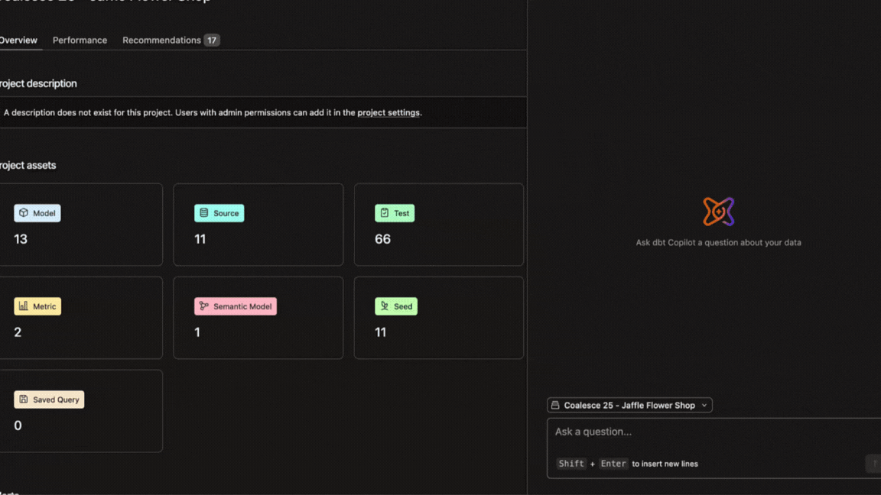Viewport: 881px width, 495px height.
Task: Open the Semantic Model asset card
Action: (x=258, y=318)
